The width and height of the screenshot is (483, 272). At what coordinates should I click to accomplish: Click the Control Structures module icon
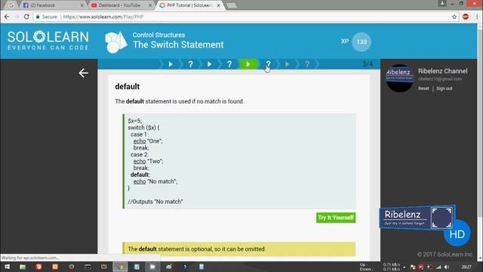tap(115, 42)
